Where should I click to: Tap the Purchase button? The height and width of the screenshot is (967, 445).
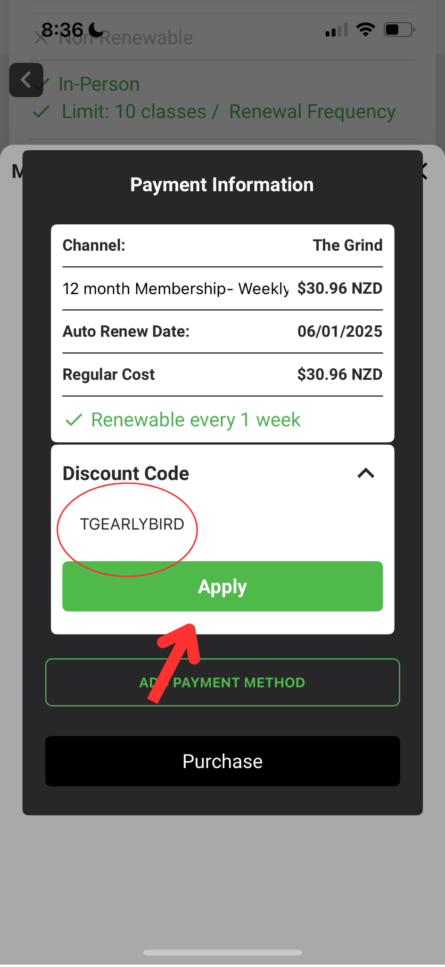[222, 761]
